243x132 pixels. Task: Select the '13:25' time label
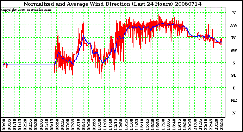pyautogui.click(x=126, y=125)
